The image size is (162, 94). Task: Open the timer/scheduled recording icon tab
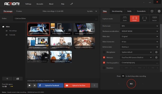(152, 11)
